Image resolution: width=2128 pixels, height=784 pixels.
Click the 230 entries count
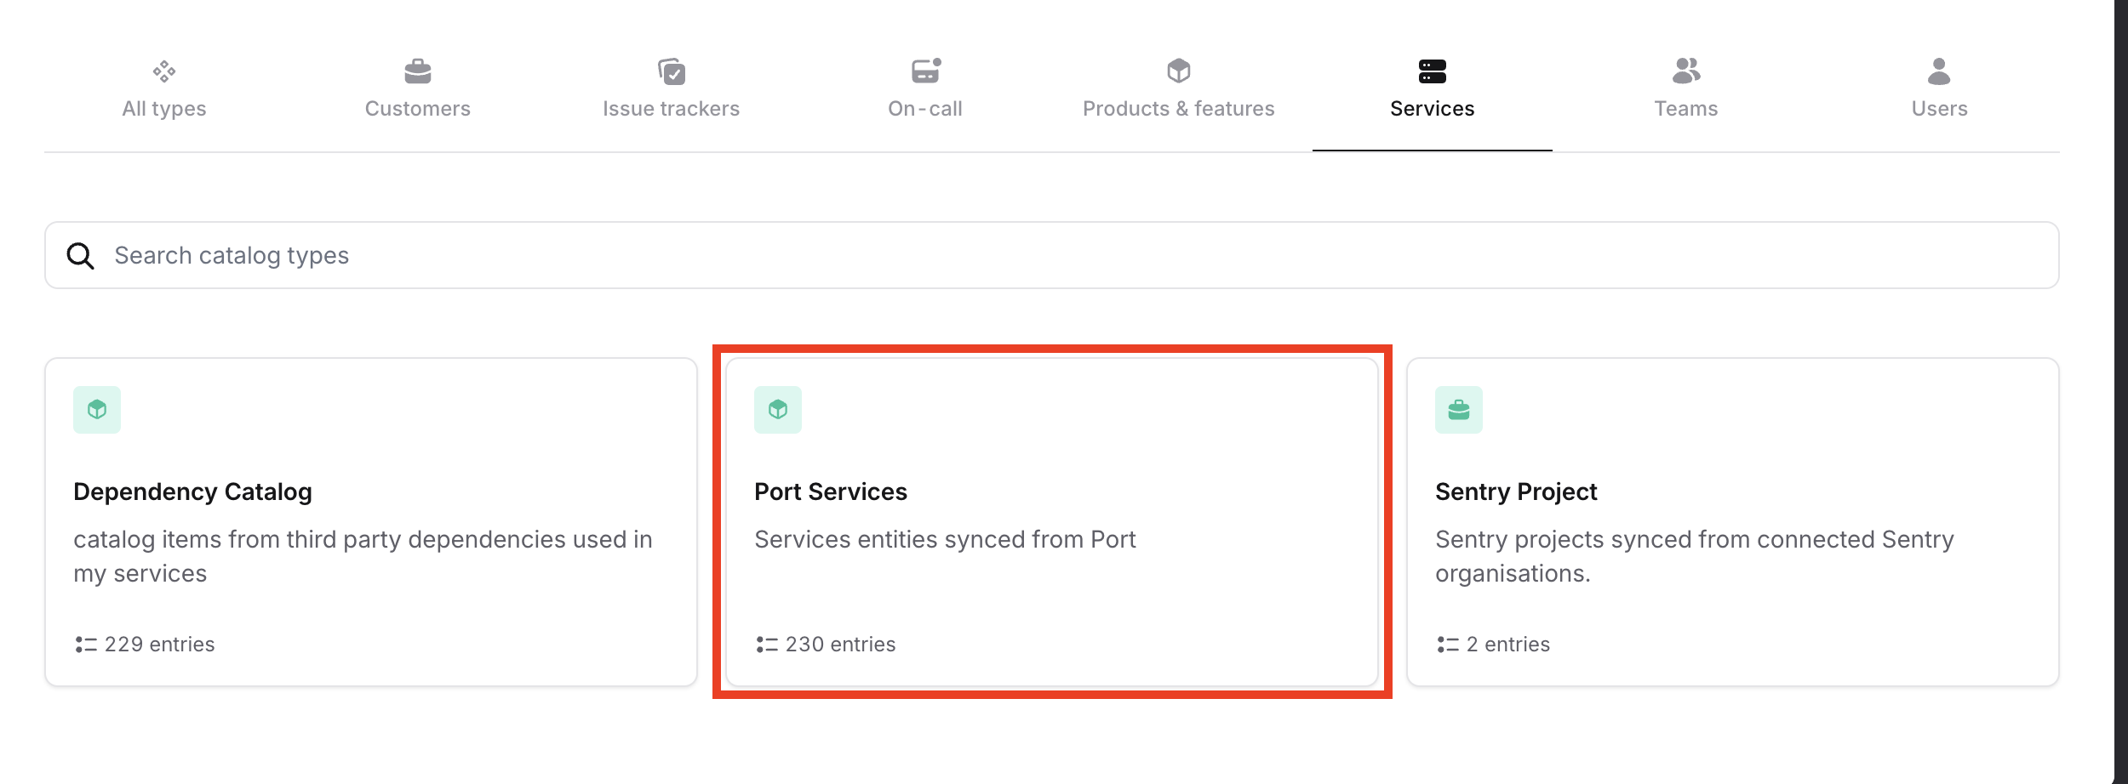click(x=839, y=645)
